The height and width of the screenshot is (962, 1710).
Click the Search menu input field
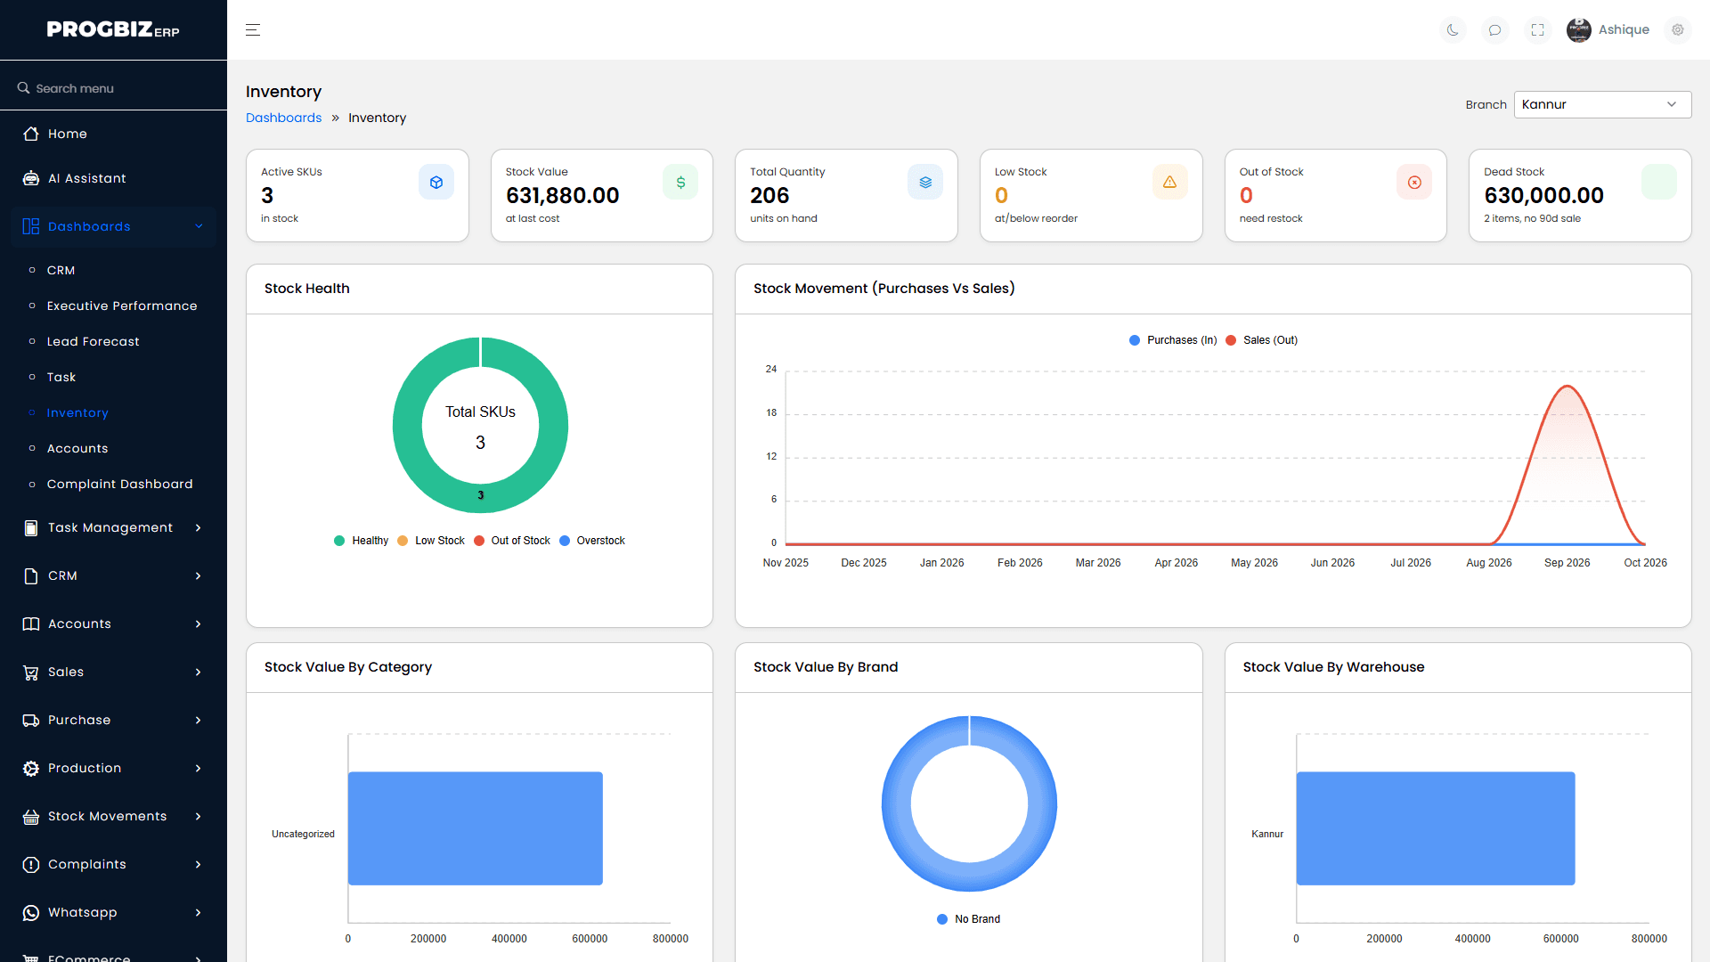click(x=113, y=88)
